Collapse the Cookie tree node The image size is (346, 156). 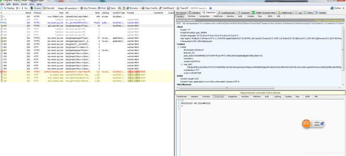(179, 47)
